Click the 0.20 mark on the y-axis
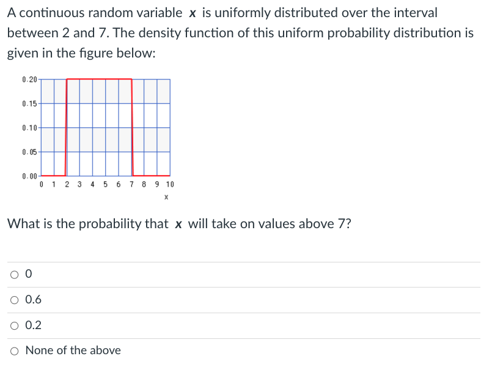 click(x=29, y=78)
